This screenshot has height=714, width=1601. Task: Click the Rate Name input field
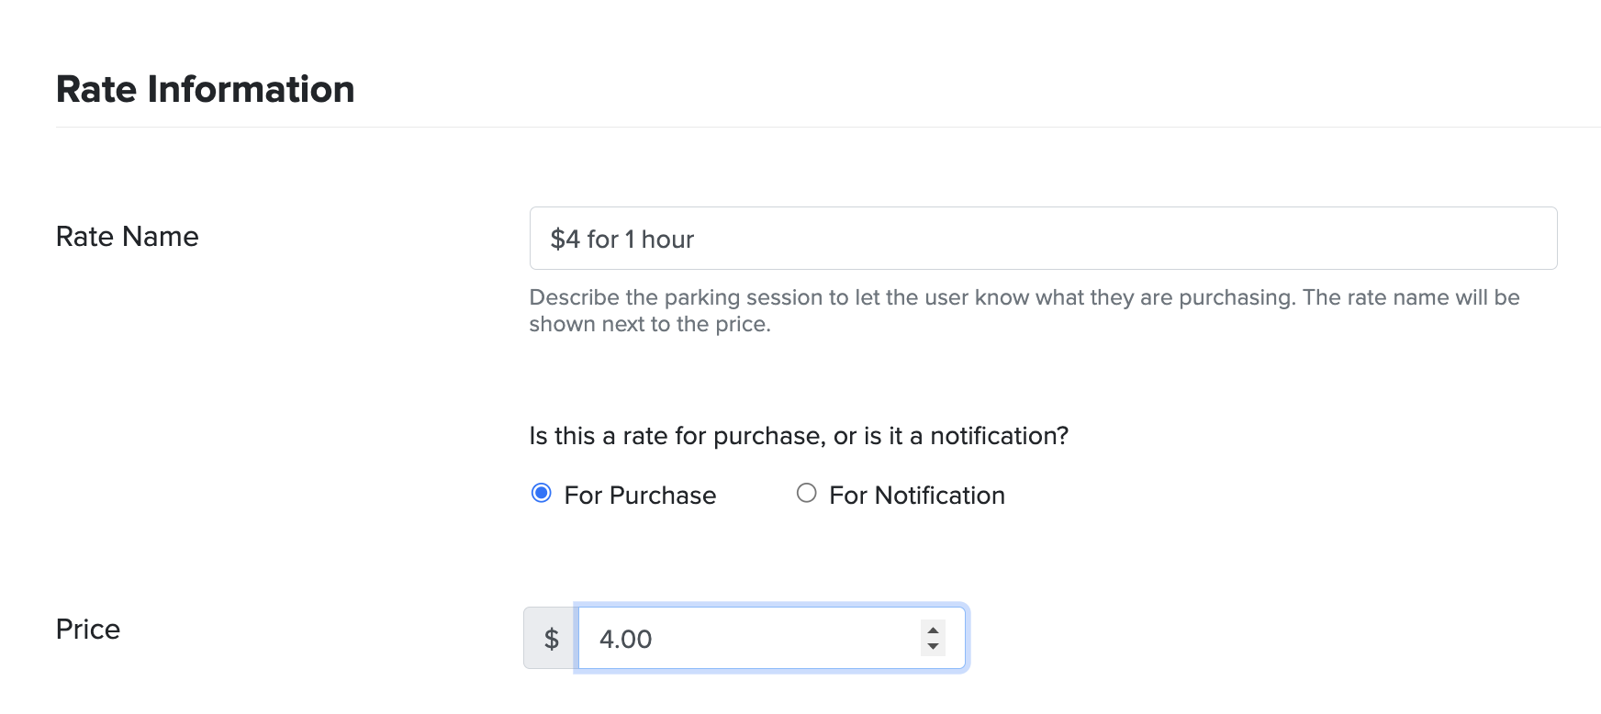click(x=1010, y=238)
